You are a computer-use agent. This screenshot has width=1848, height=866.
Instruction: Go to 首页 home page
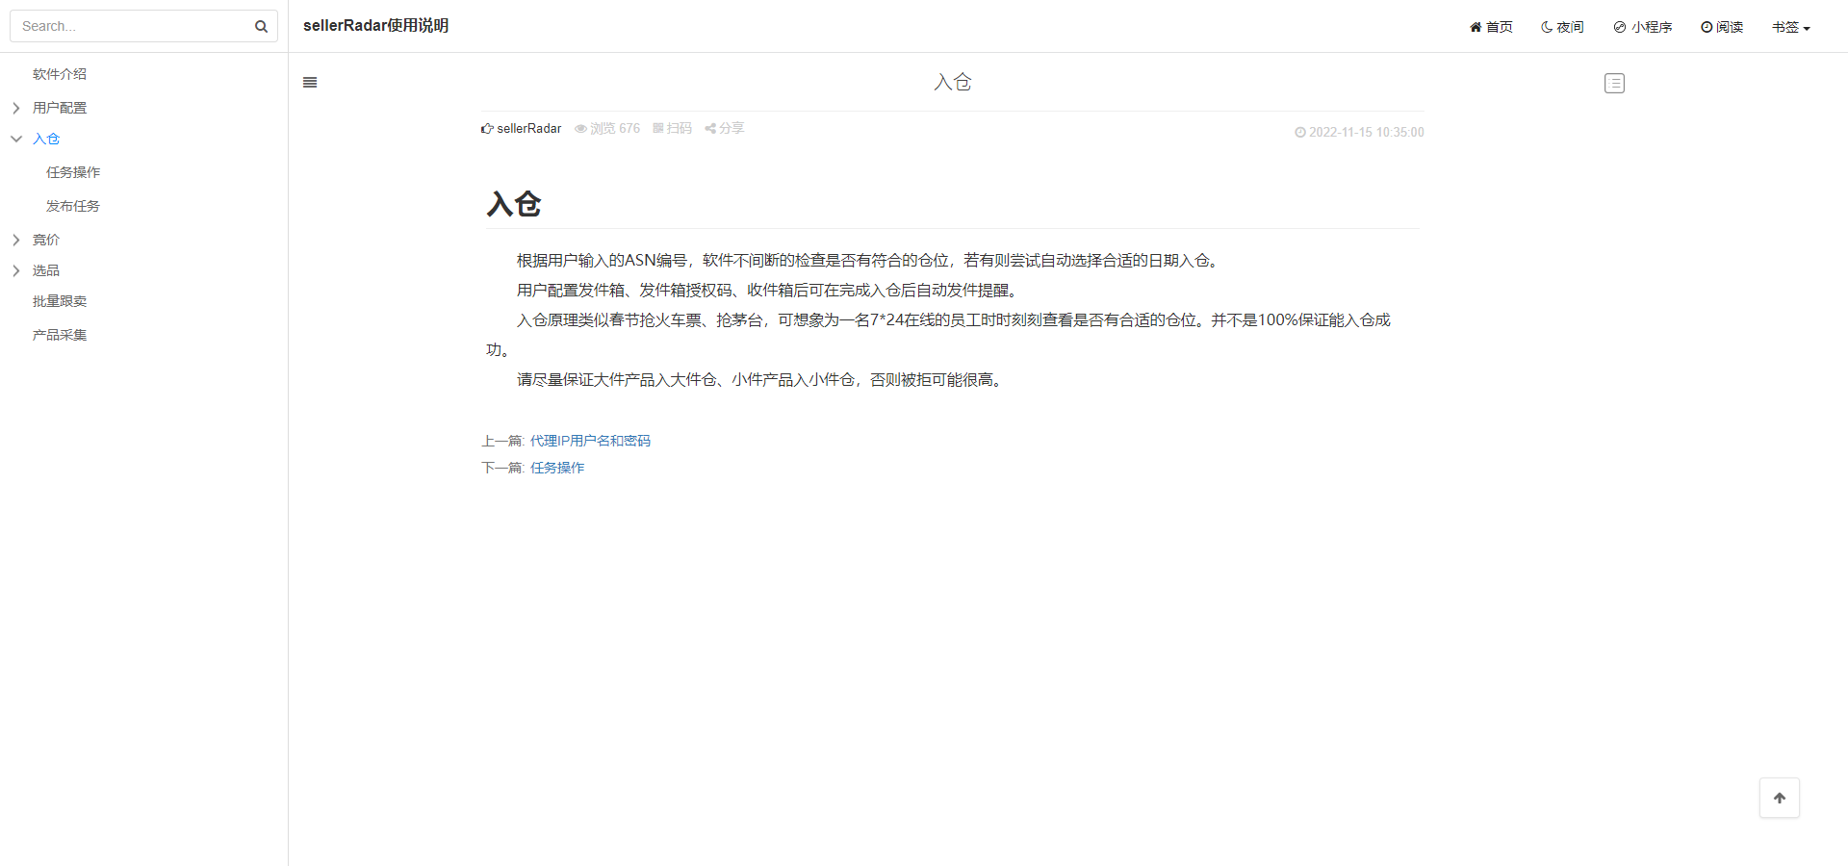1491,27
